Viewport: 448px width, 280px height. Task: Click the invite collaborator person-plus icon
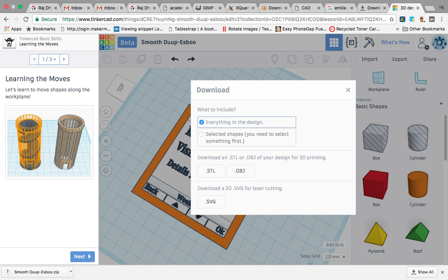coord(423,43)
